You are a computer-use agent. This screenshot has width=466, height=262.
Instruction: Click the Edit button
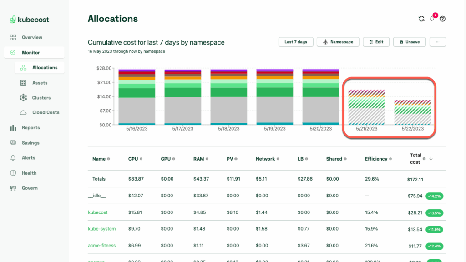click(376, 42)
